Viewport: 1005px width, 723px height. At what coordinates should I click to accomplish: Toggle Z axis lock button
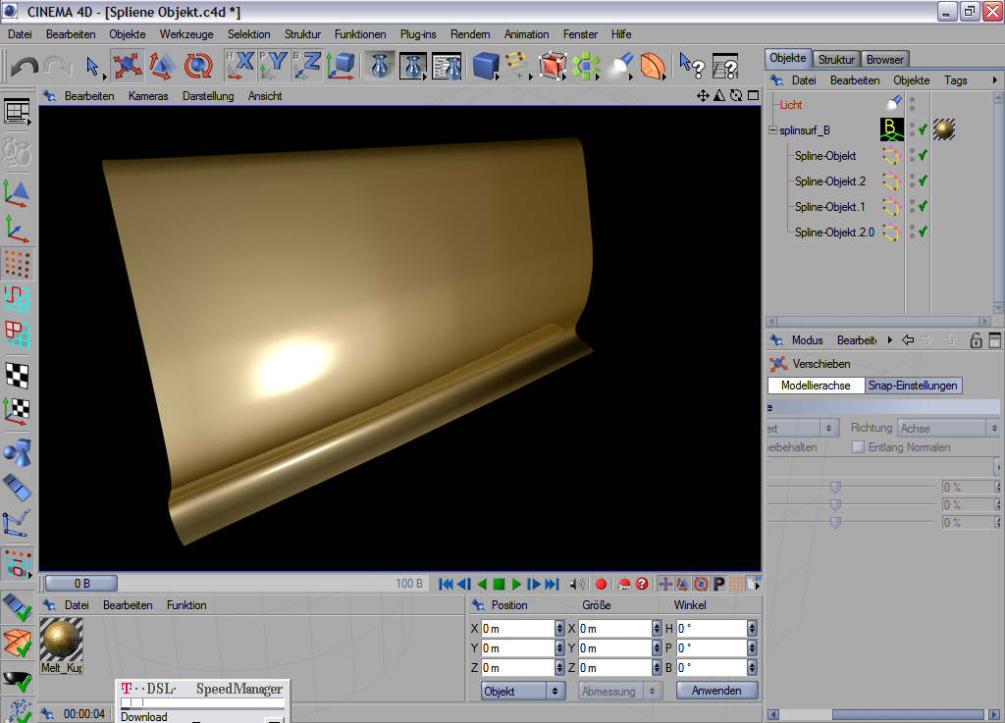[x=307, y=66]
